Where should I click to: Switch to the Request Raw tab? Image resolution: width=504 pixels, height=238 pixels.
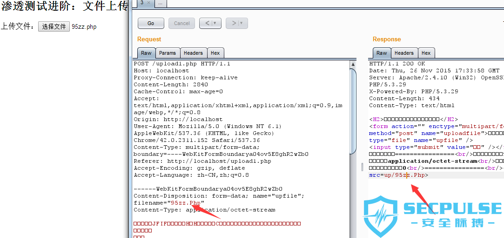(x=146, y=53)
